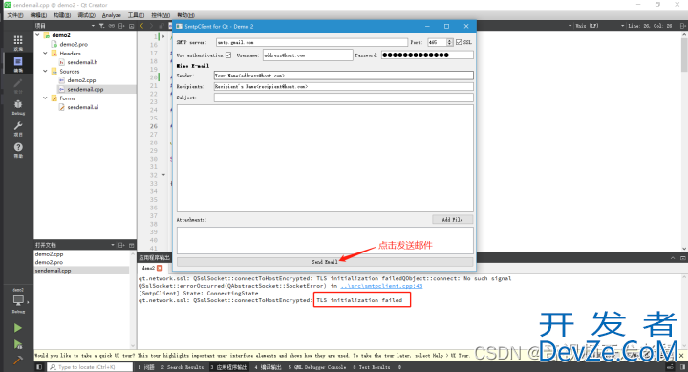Split the Open Documents panel

click(x=121, y=245)
